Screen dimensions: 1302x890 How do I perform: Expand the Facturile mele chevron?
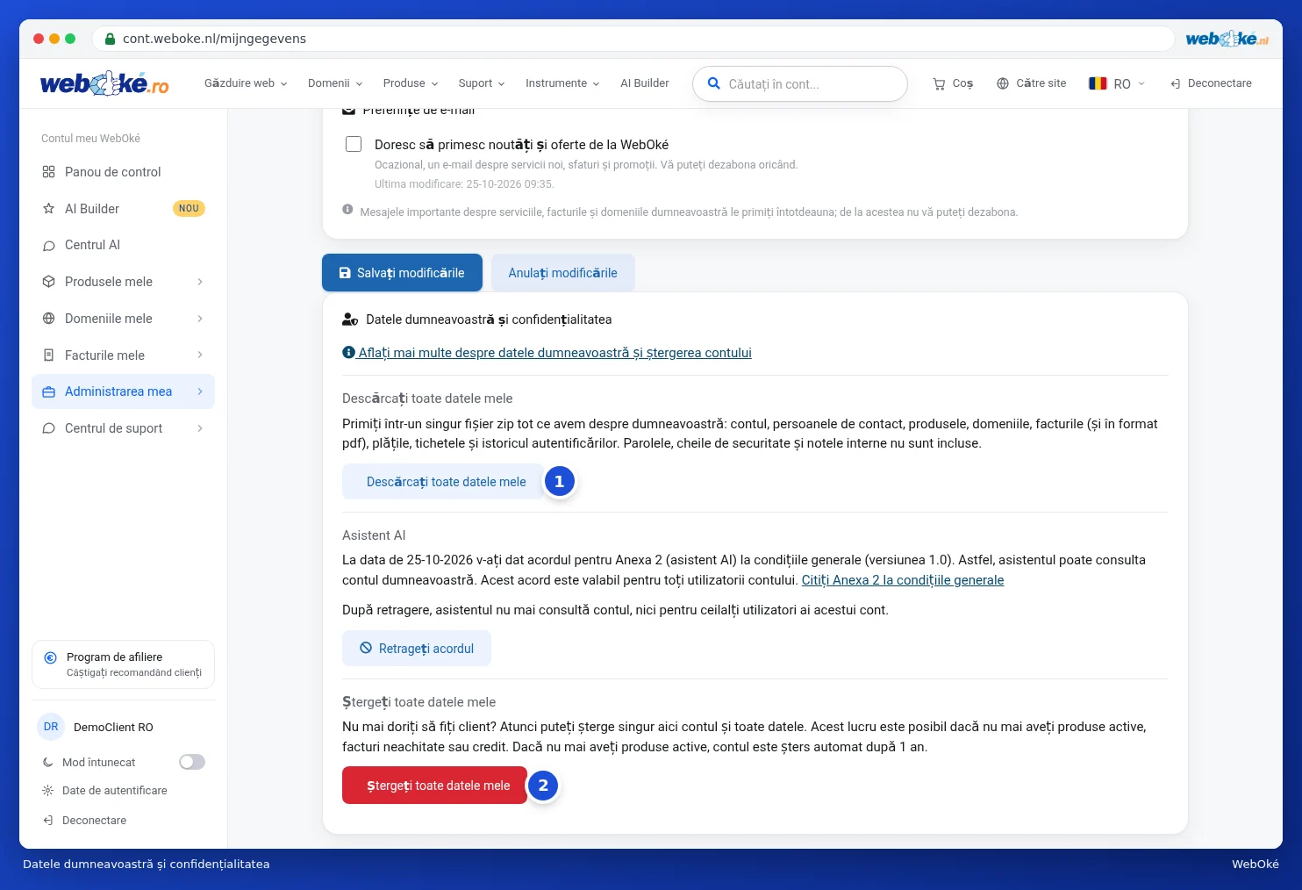[200, 355]
